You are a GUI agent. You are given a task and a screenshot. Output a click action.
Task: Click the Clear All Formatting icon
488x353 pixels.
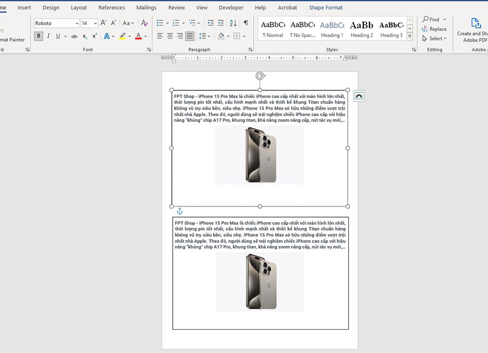144,23
